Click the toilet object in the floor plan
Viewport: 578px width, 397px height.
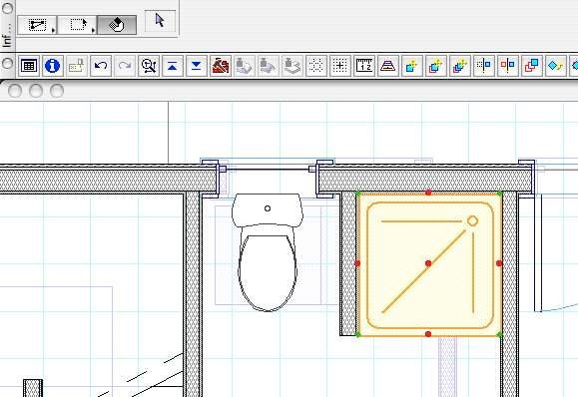coord(268,252)
